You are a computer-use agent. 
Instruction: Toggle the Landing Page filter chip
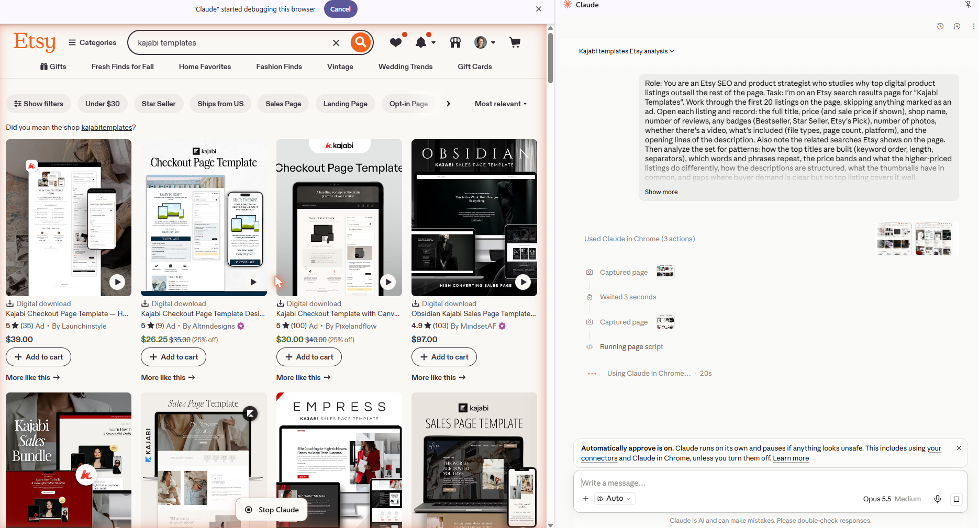[346, 104]
